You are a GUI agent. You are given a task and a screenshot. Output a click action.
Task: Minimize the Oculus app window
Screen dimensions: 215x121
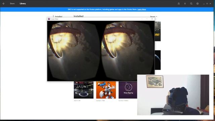[204, 4]
